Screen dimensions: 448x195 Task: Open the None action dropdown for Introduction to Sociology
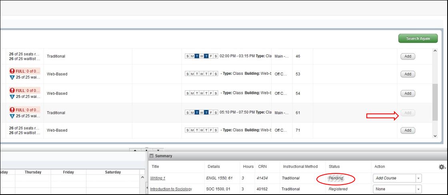(418, 189)
